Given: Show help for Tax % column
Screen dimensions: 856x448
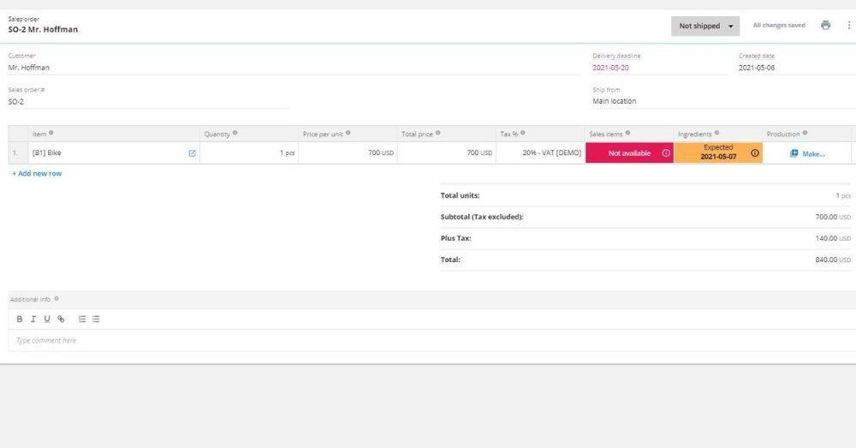Looking at the screenshot, I should [x=523, y=133].
